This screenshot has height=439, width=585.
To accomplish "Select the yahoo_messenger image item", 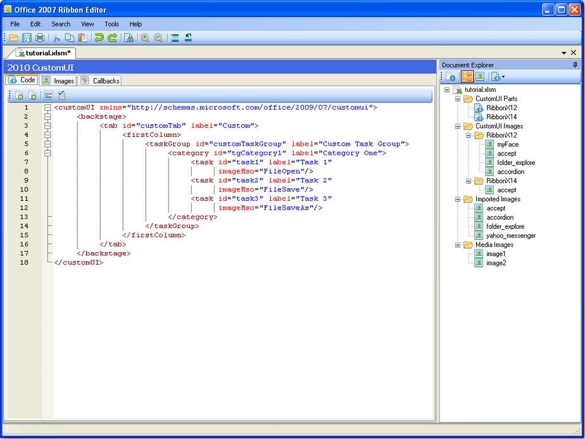I will pos(511,236).
